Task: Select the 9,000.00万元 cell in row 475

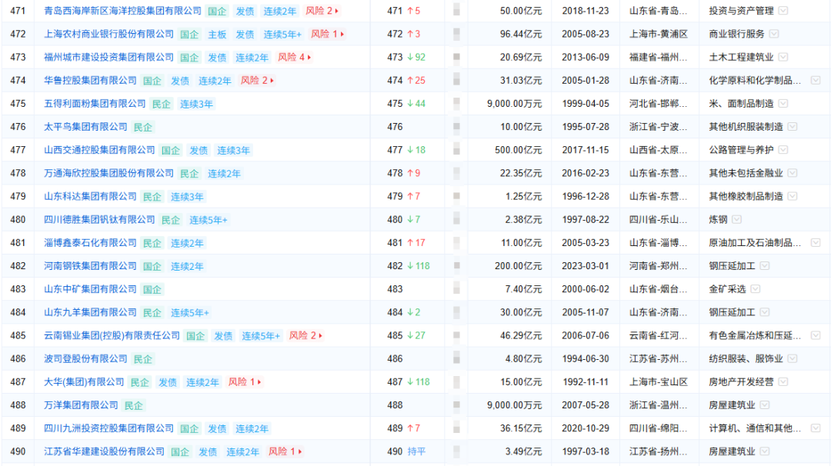Action: tap(514, 103)
